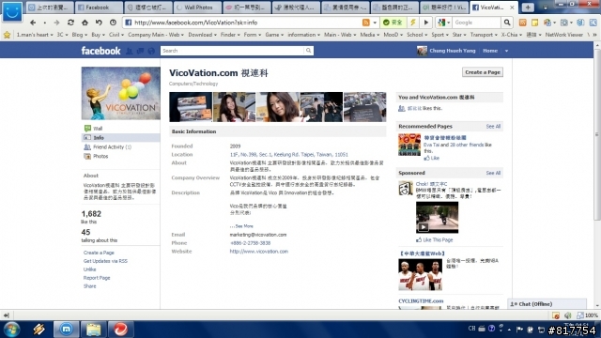Click the Unlike link in sidebar
601x338 pixels.
90,269
